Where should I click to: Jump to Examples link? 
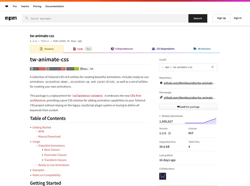point(38,170)
